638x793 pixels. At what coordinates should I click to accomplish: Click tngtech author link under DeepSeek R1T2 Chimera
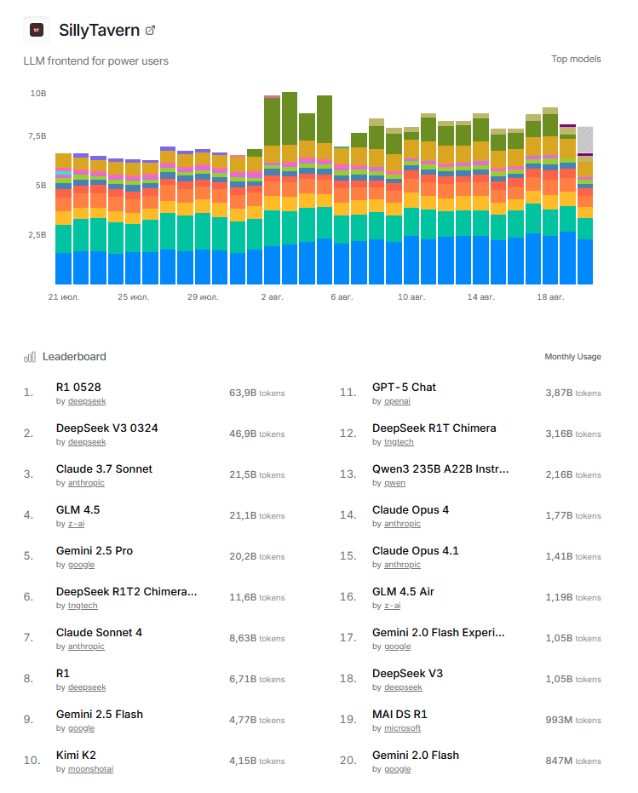[x=83, y=606]
